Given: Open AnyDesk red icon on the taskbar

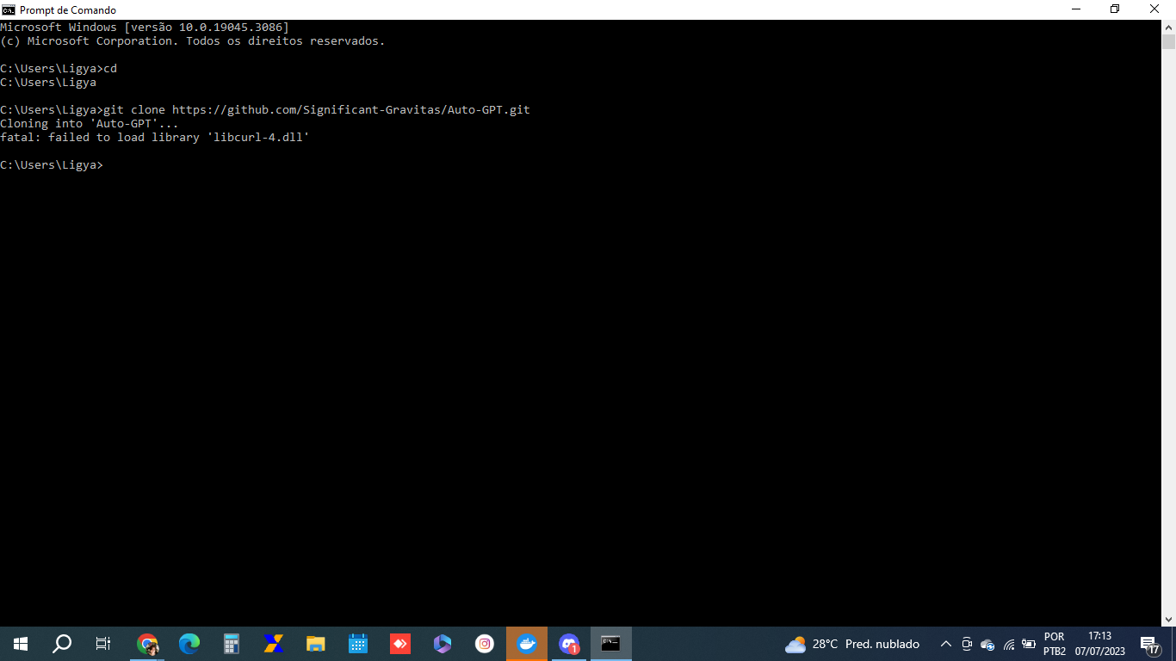Looking at the screenshot, I should point(400,644).
